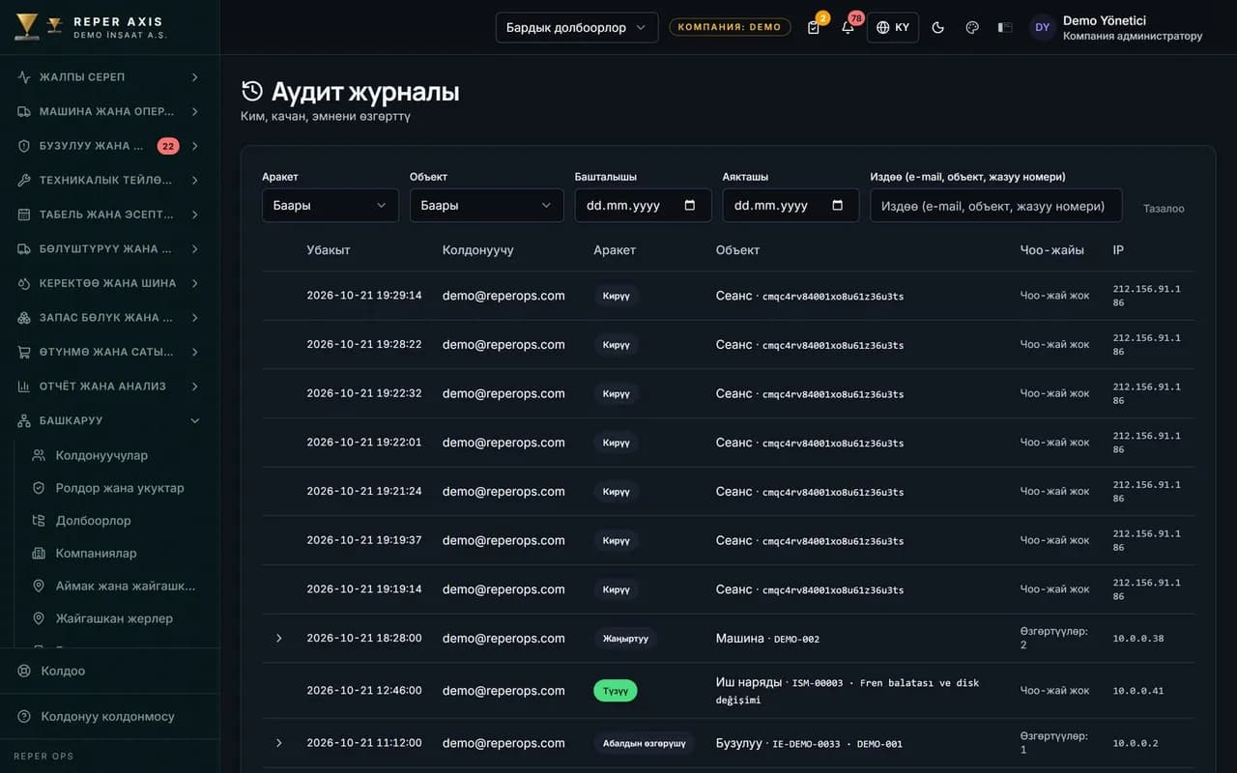Expand the МАШИНА ЖАНА ОПЕР... sidebar section
1237x773 pixels.
(x=109, y=111)
